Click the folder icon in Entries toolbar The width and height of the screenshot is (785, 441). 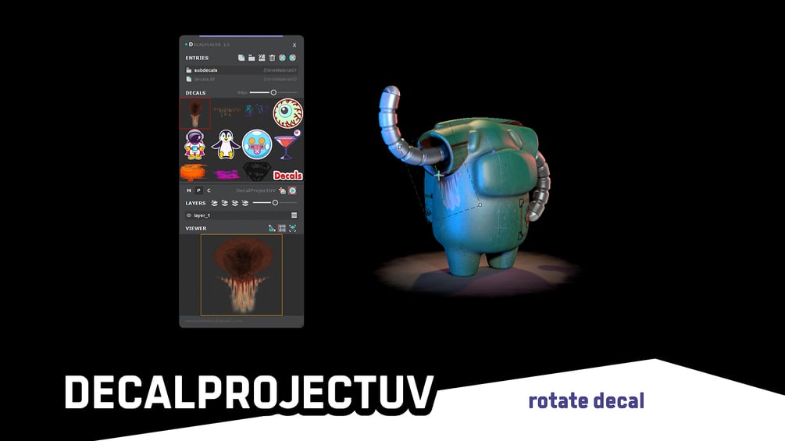click(x=252, y=58)
